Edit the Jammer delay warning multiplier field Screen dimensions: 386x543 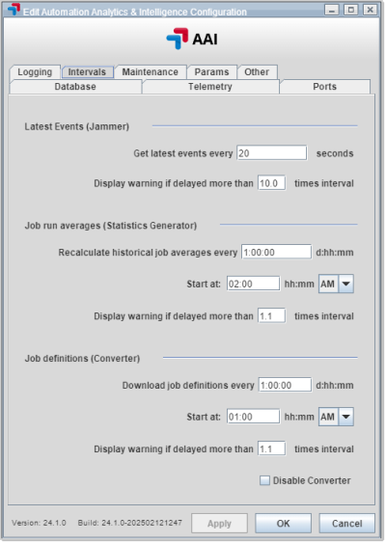click(x=272, y=183)
